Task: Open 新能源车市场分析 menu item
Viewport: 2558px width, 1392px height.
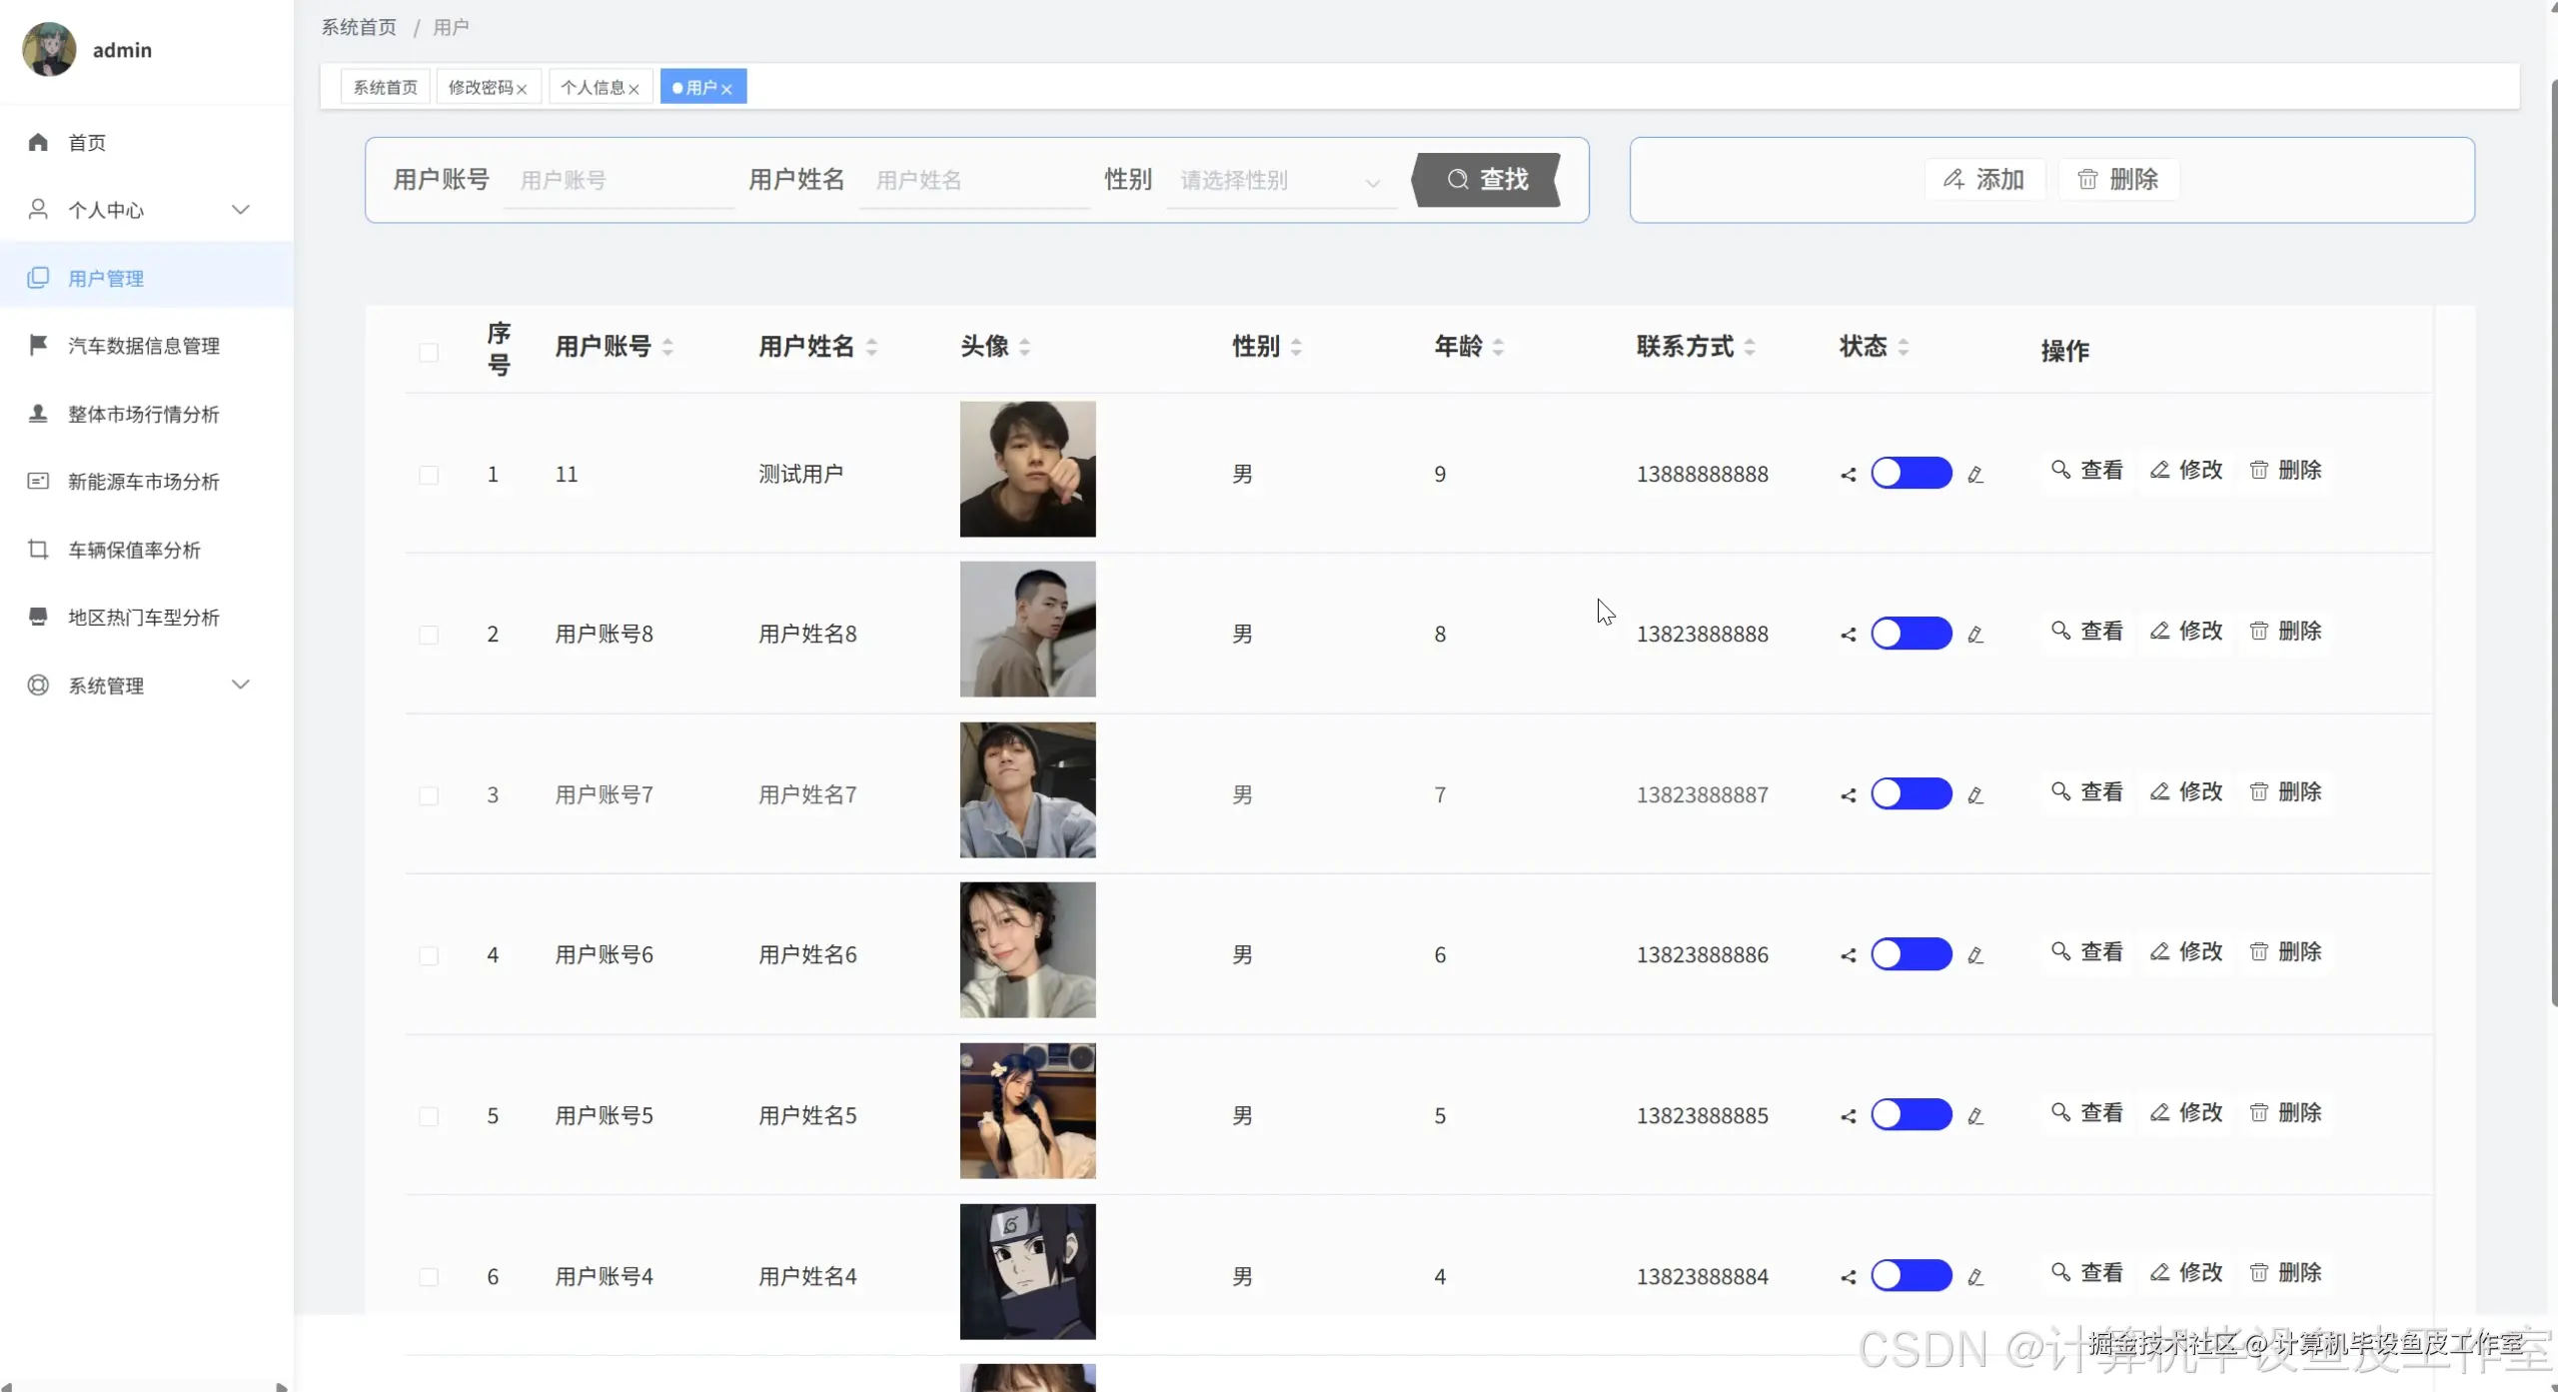Action: click(143, 482)
